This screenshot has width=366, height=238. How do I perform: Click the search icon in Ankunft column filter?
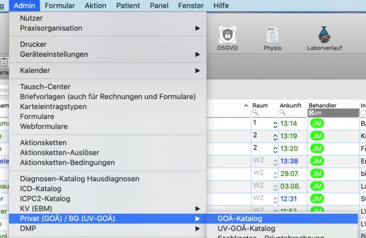tap(282, 113)
